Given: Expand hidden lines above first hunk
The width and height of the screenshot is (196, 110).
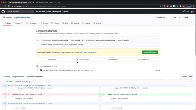Looking at the screenshot, I should pyautogui.click(x=5, y=86).
